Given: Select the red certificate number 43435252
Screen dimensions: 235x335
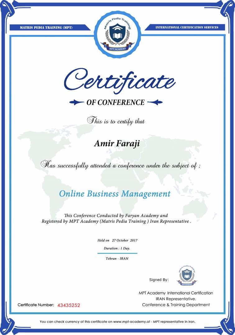Looking at the screenshot, I should pos(69,305).
